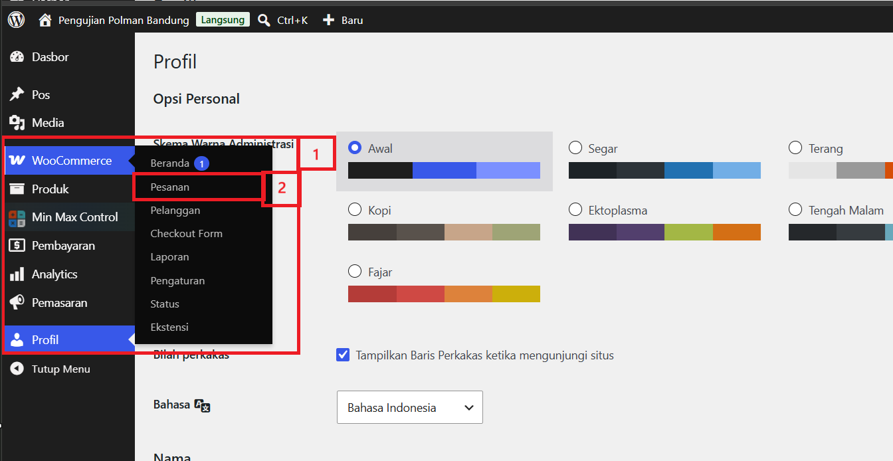Open Ekstensi in the WooCommerce submenu
The width and height of the screenshot is (893, 461).
tap(169, 327)
